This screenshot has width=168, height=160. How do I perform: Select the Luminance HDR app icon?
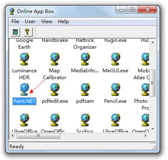(x=24, y=59)
